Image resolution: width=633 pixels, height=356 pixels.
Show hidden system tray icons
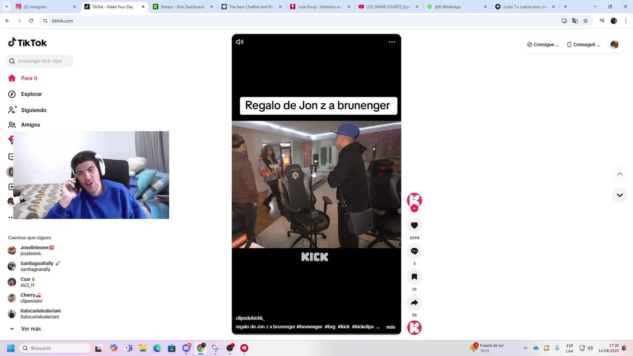[x=525, y=348]
